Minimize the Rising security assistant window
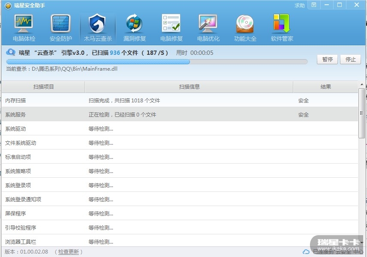The width and height of the screenshot is (367, 257). click(327, 5)
